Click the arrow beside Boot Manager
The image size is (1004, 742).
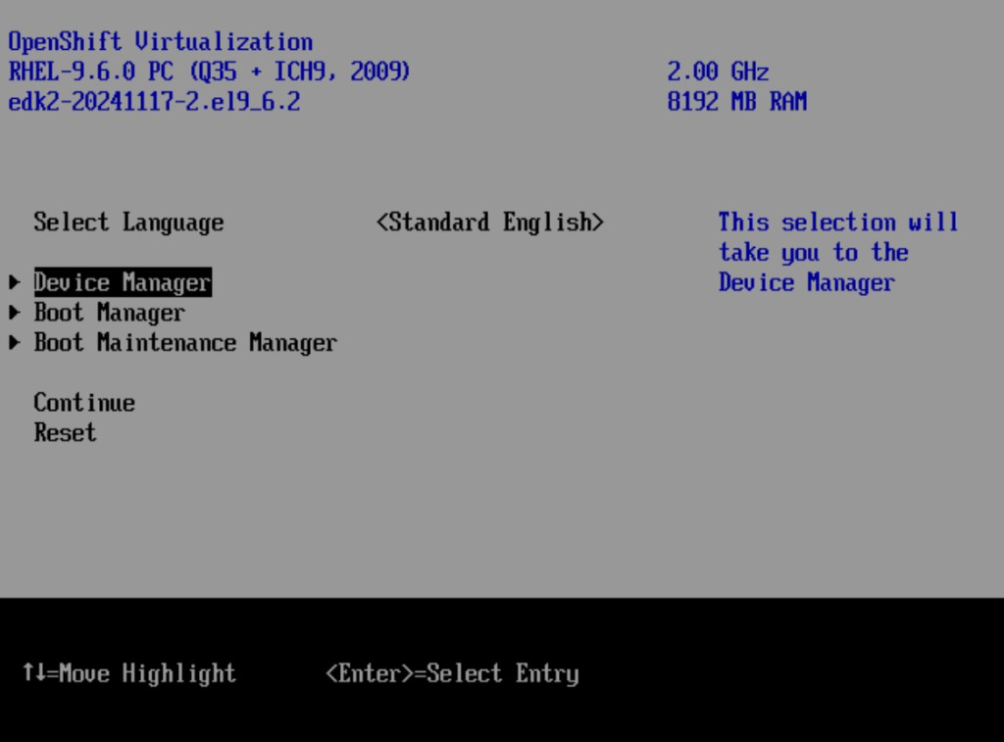click(15, 313)
